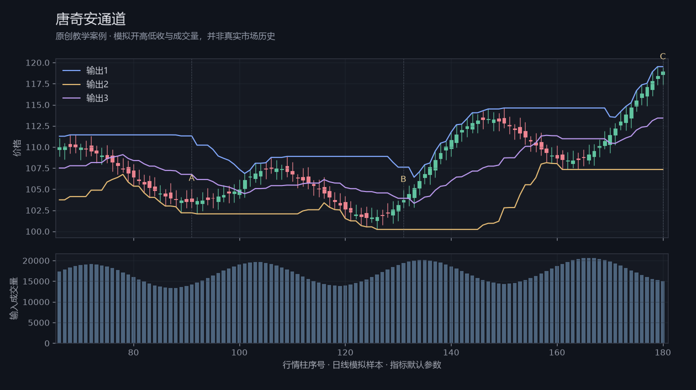Image resolution: width=696 pixels, height=390 pixels.
Task: Click the volume bar at index 180
Action: coord(663,312)
